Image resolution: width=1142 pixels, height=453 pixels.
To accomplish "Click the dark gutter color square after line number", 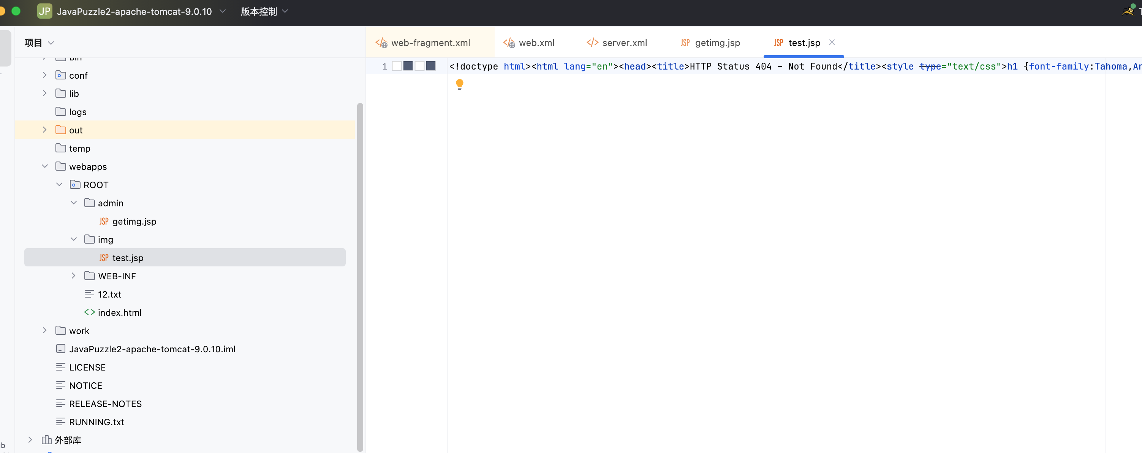I will [x=408, y=66].
